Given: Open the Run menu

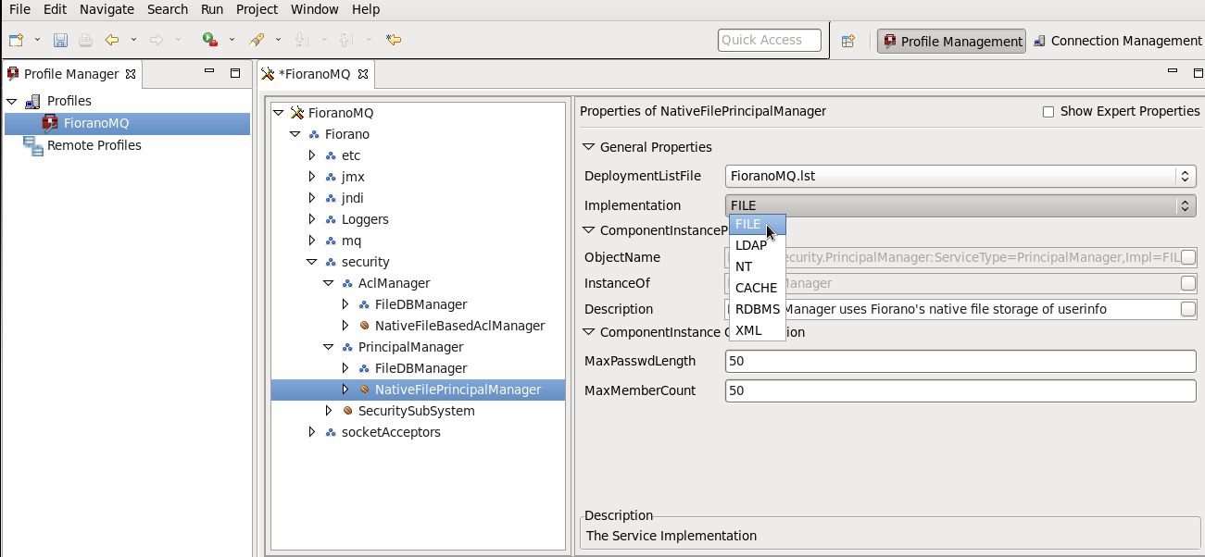Looking at the screenshot, I should pos(212,9).
